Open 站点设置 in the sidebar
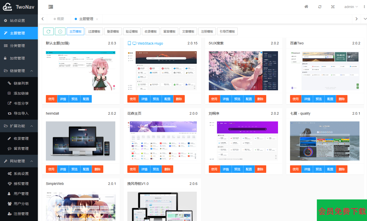This screenshot has height=221, width=367. point(17,21)
